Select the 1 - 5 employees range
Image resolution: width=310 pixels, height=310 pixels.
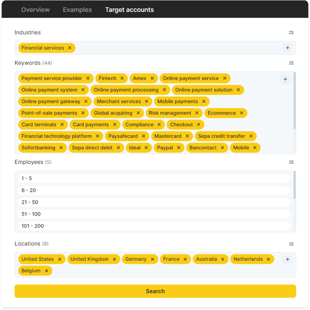pos(154,179)
